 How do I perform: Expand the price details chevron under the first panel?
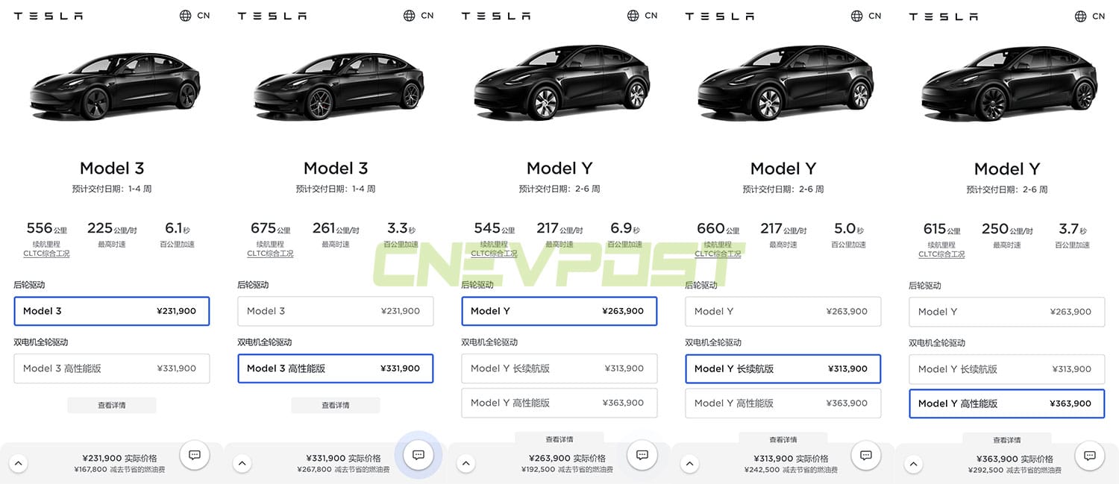(19, 462)
